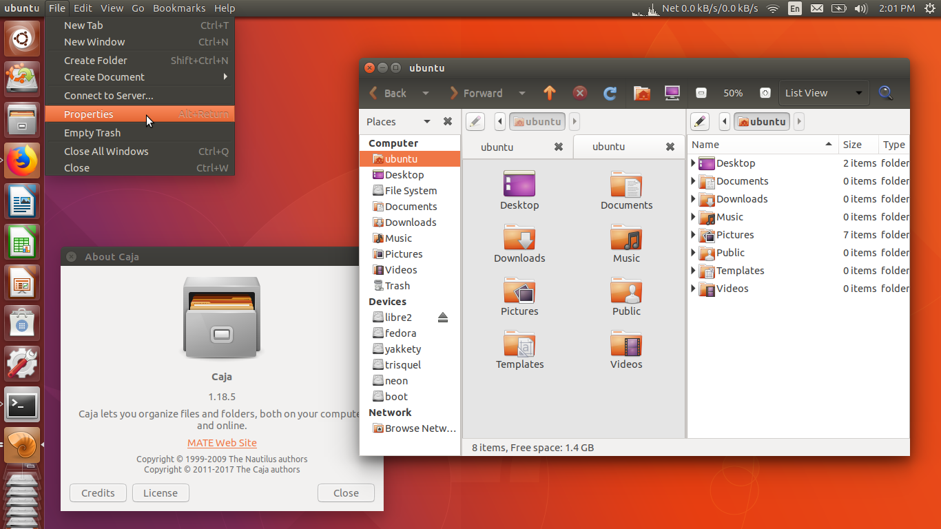This screenshot has height=529, width=941.
Task: Select Connect to Server in File menu
Action: click(140, 96)
